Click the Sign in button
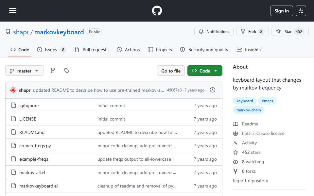 [281, 11]
